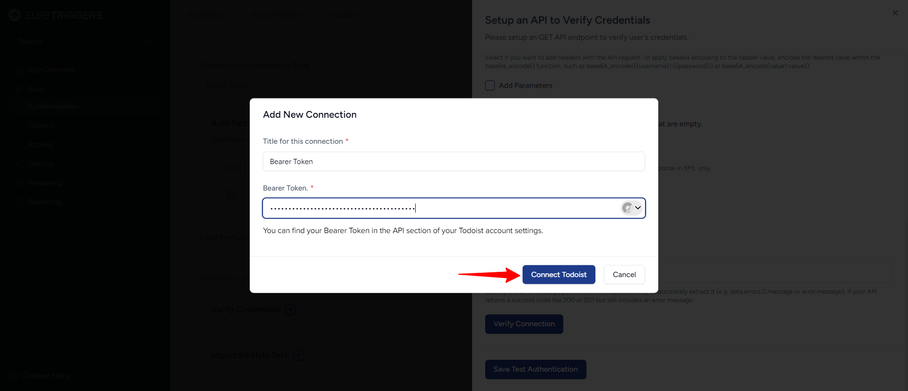
Task: Open the Triggers sidebar item
Action: [x=41, y=125]
